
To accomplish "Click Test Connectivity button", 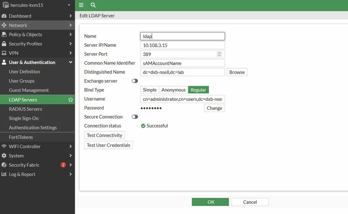I will pos(105,135).
